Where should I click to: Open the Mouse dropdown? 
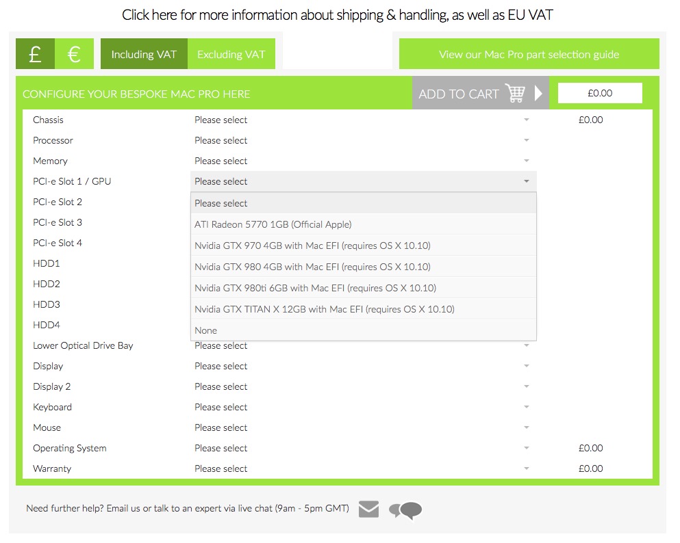(x=364, y=427)
